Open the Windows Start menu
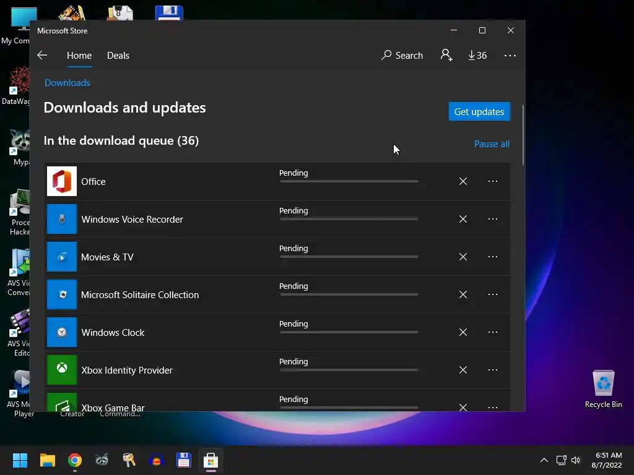 (20, 460)
